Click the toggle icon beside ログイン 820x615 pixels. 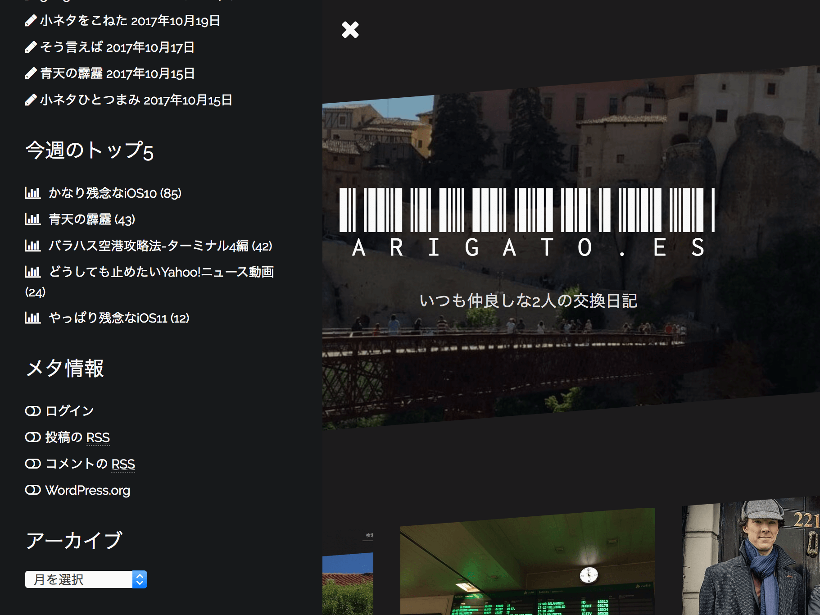(33, 411)
